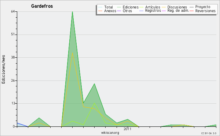Click the green Ediciones legend line
Screen dimensions: 220x136
pos(119,7)
